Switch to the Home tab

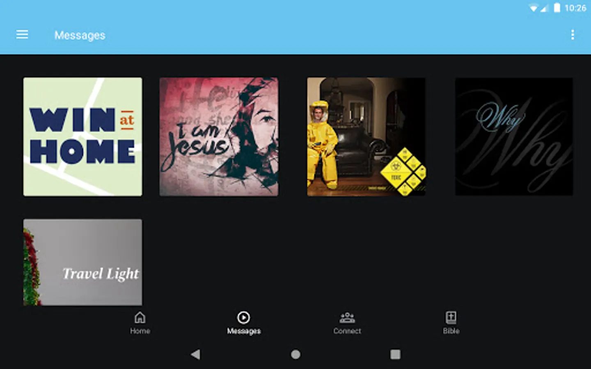pyautogui.click(x=140, y=330)
